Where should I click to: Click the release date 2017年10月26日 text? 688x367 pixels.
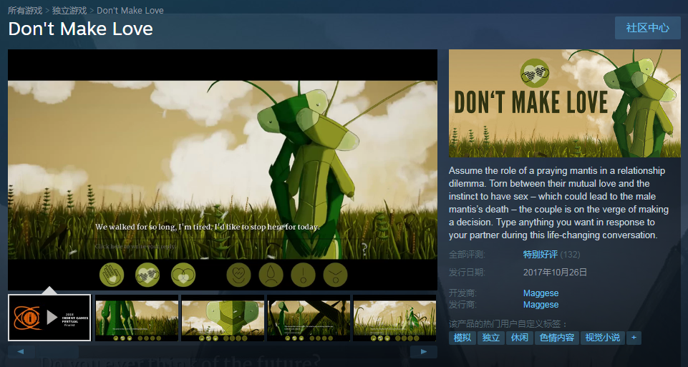555,273
